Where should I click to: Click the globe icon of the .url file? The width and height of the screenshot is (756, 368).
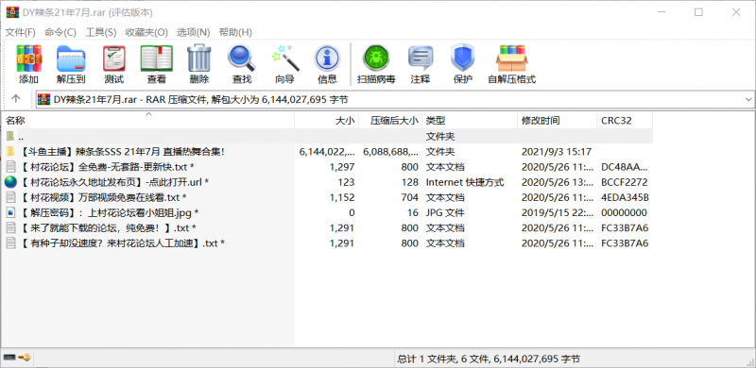10,182
